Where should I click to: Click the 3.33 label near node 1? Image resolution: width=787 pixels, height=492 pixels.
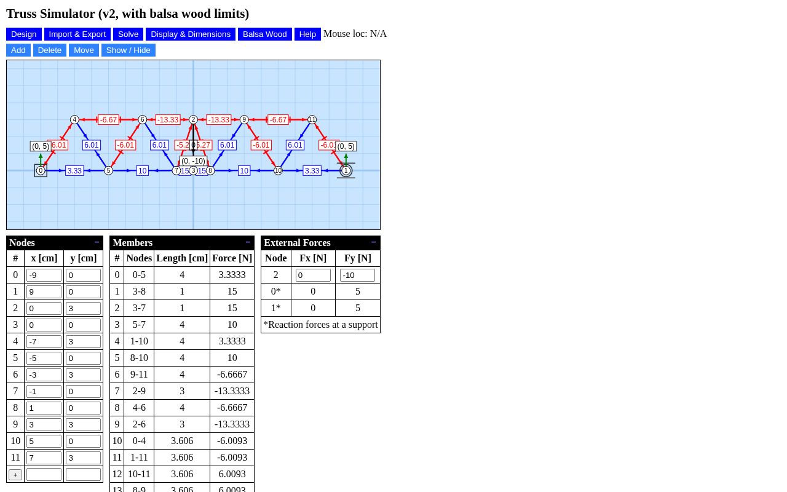pyautogui.click(x=312, y=171)
